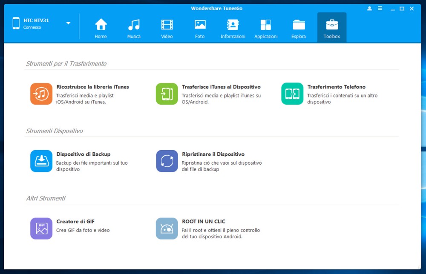
Task: Click the blue Dispositivo di Backup icon
Action: (41, 161)
